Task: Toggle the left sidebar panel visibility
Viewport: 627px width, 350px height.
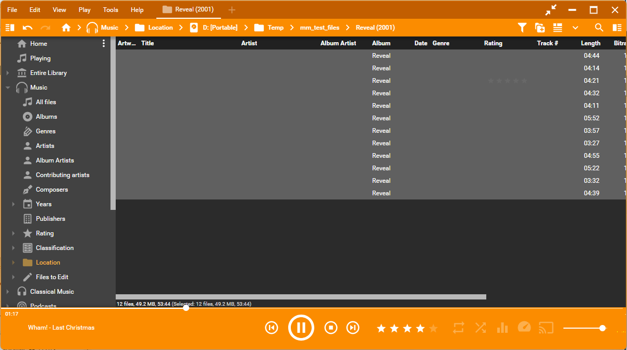Action: click(x=10, y=28)
